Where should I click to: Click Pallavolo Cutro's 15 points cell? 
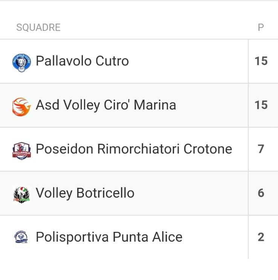tap(261, 61)
